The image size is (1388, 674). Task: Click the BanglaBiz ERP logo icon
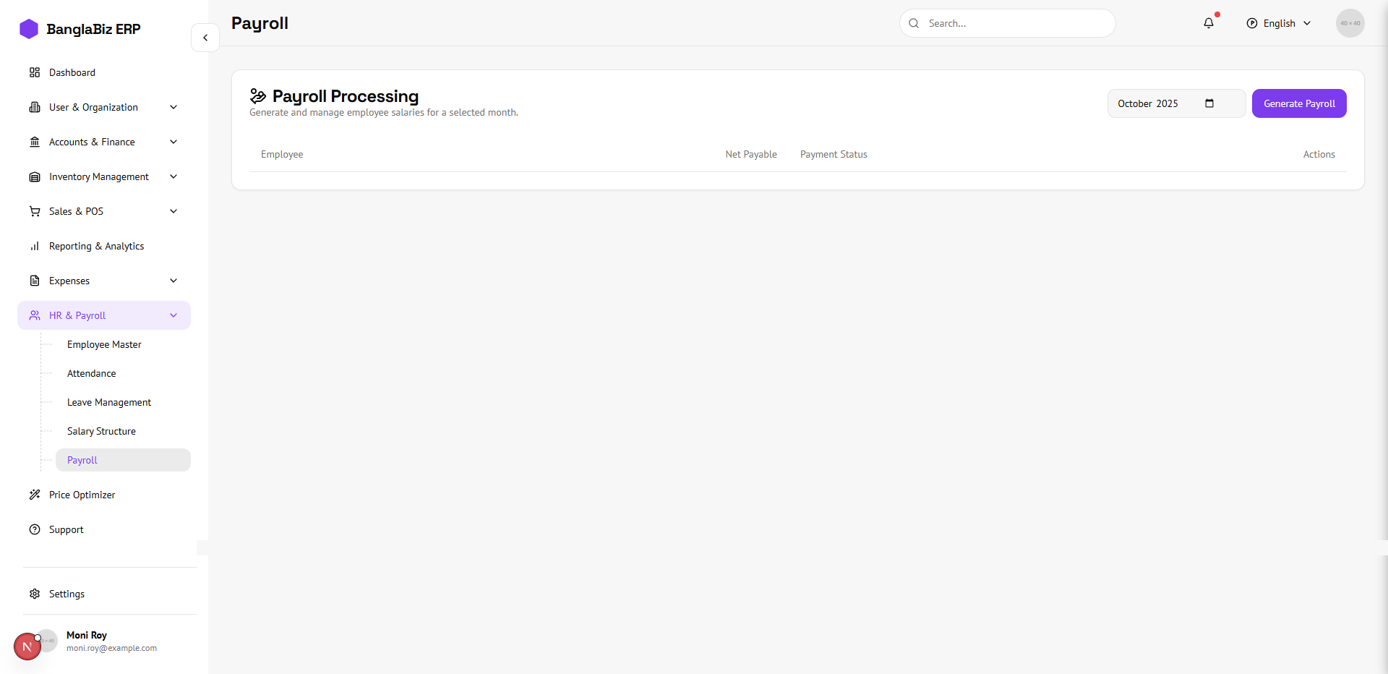(29, 29)
